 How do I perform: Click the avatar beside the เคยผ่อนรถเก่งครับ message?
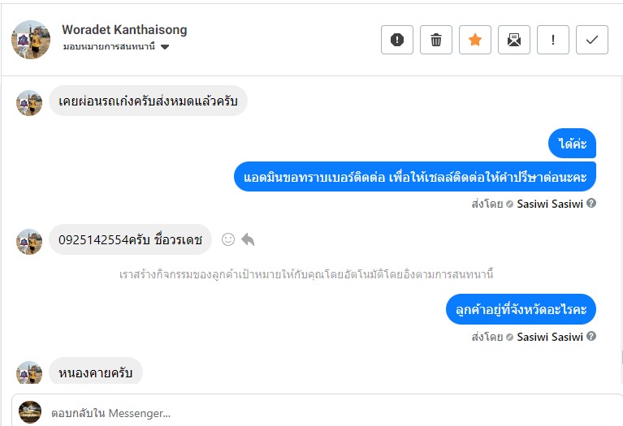tap(29, 103)
